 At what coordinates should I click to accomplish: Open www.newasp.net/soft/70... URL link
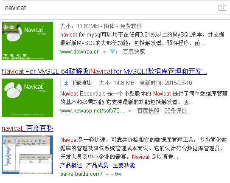tap(92, 111)
